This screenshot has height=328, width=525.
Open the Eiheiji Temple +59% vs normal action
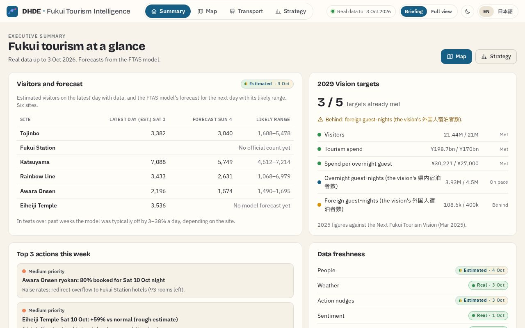click(x=155, y=315)
